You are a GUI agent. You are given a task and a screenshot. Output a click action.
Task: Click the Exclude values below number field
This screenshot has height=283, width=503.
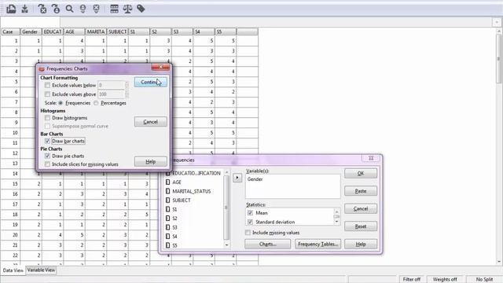[x=111, y=85]
